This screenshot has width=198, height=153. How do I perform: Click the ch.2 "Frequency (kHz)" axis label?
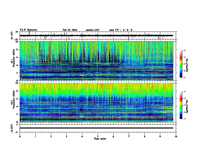point(14,99)
